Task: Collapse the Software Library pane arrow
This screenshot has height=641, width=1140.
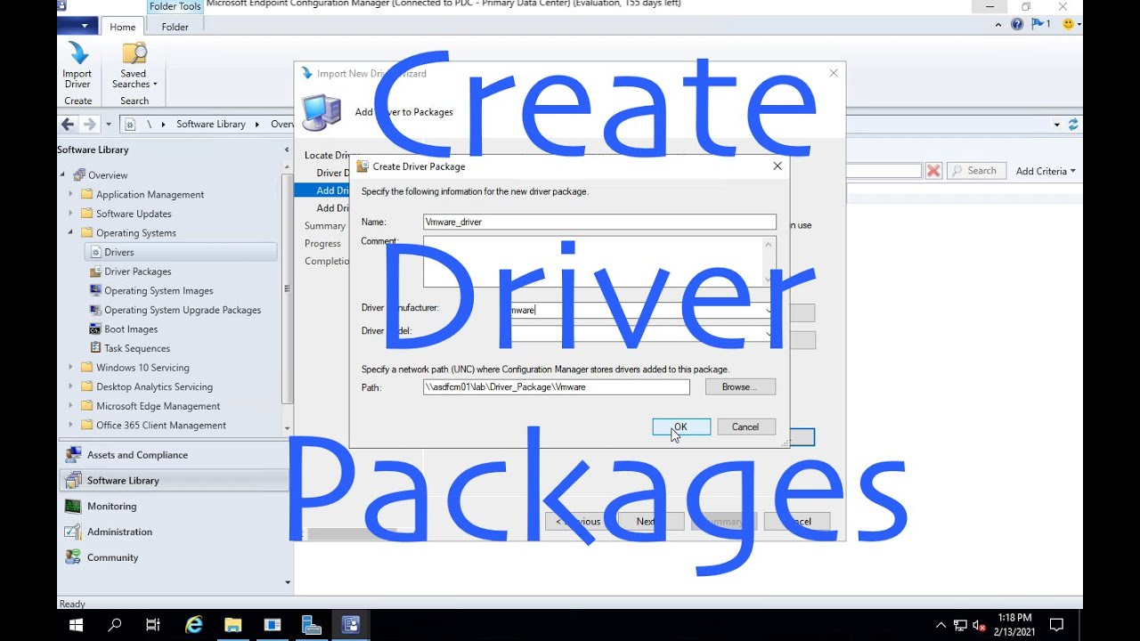Action: click(287, 150)
